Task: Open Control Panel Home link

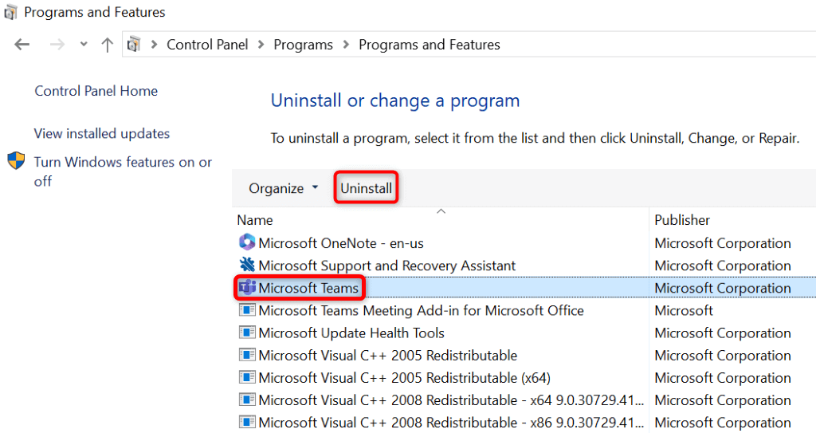Action: click(x=96, y=91)
